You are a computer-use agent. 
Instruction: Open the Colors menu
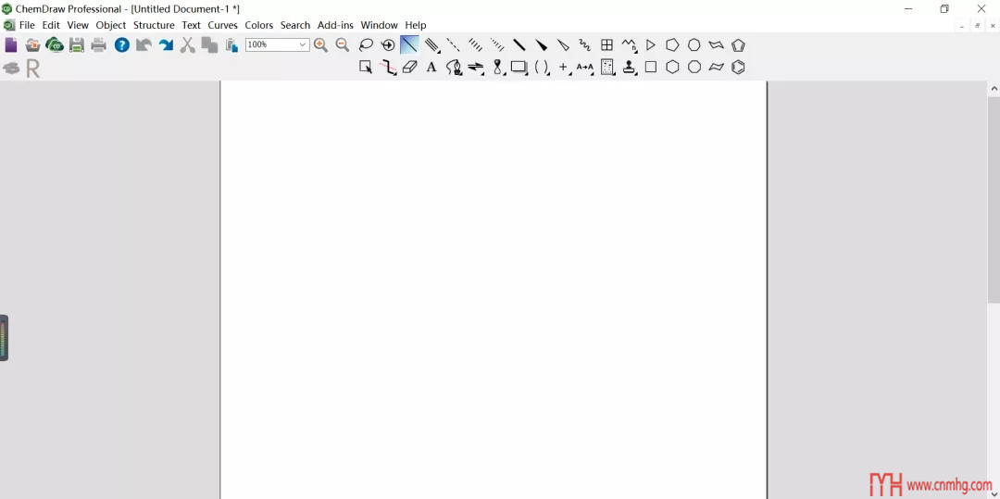point(259,26)
